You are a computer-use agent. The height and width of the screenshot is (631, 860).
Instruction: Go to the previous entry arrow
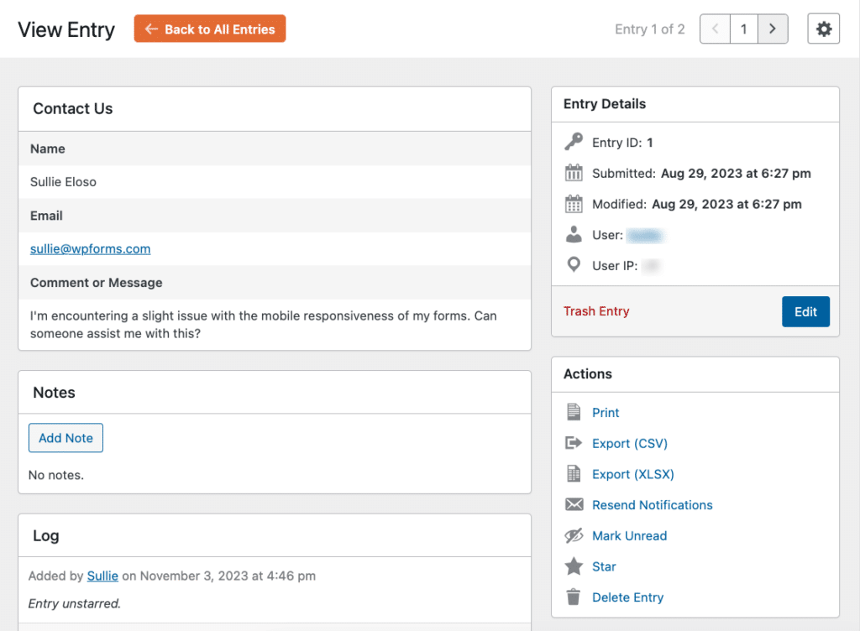(715, 29)
